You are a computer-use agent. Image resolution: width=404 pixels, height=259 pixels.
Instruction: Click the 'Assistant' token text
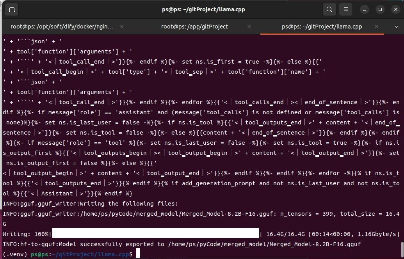tap(57, 193)
